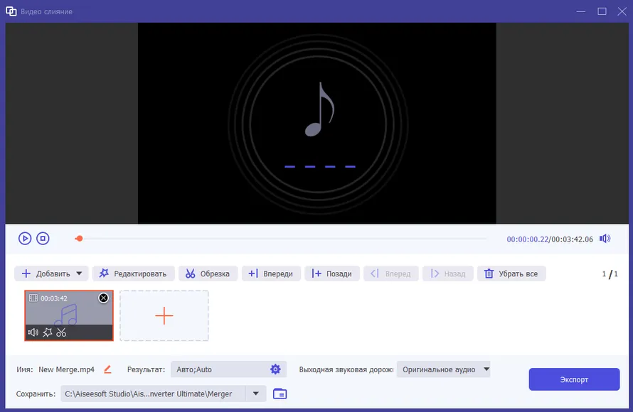Open output settings with the gear icon

(275, 369)
